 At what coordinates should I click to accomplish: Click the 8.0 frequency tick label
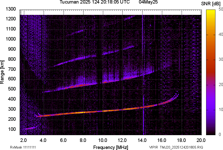(83, 140)
